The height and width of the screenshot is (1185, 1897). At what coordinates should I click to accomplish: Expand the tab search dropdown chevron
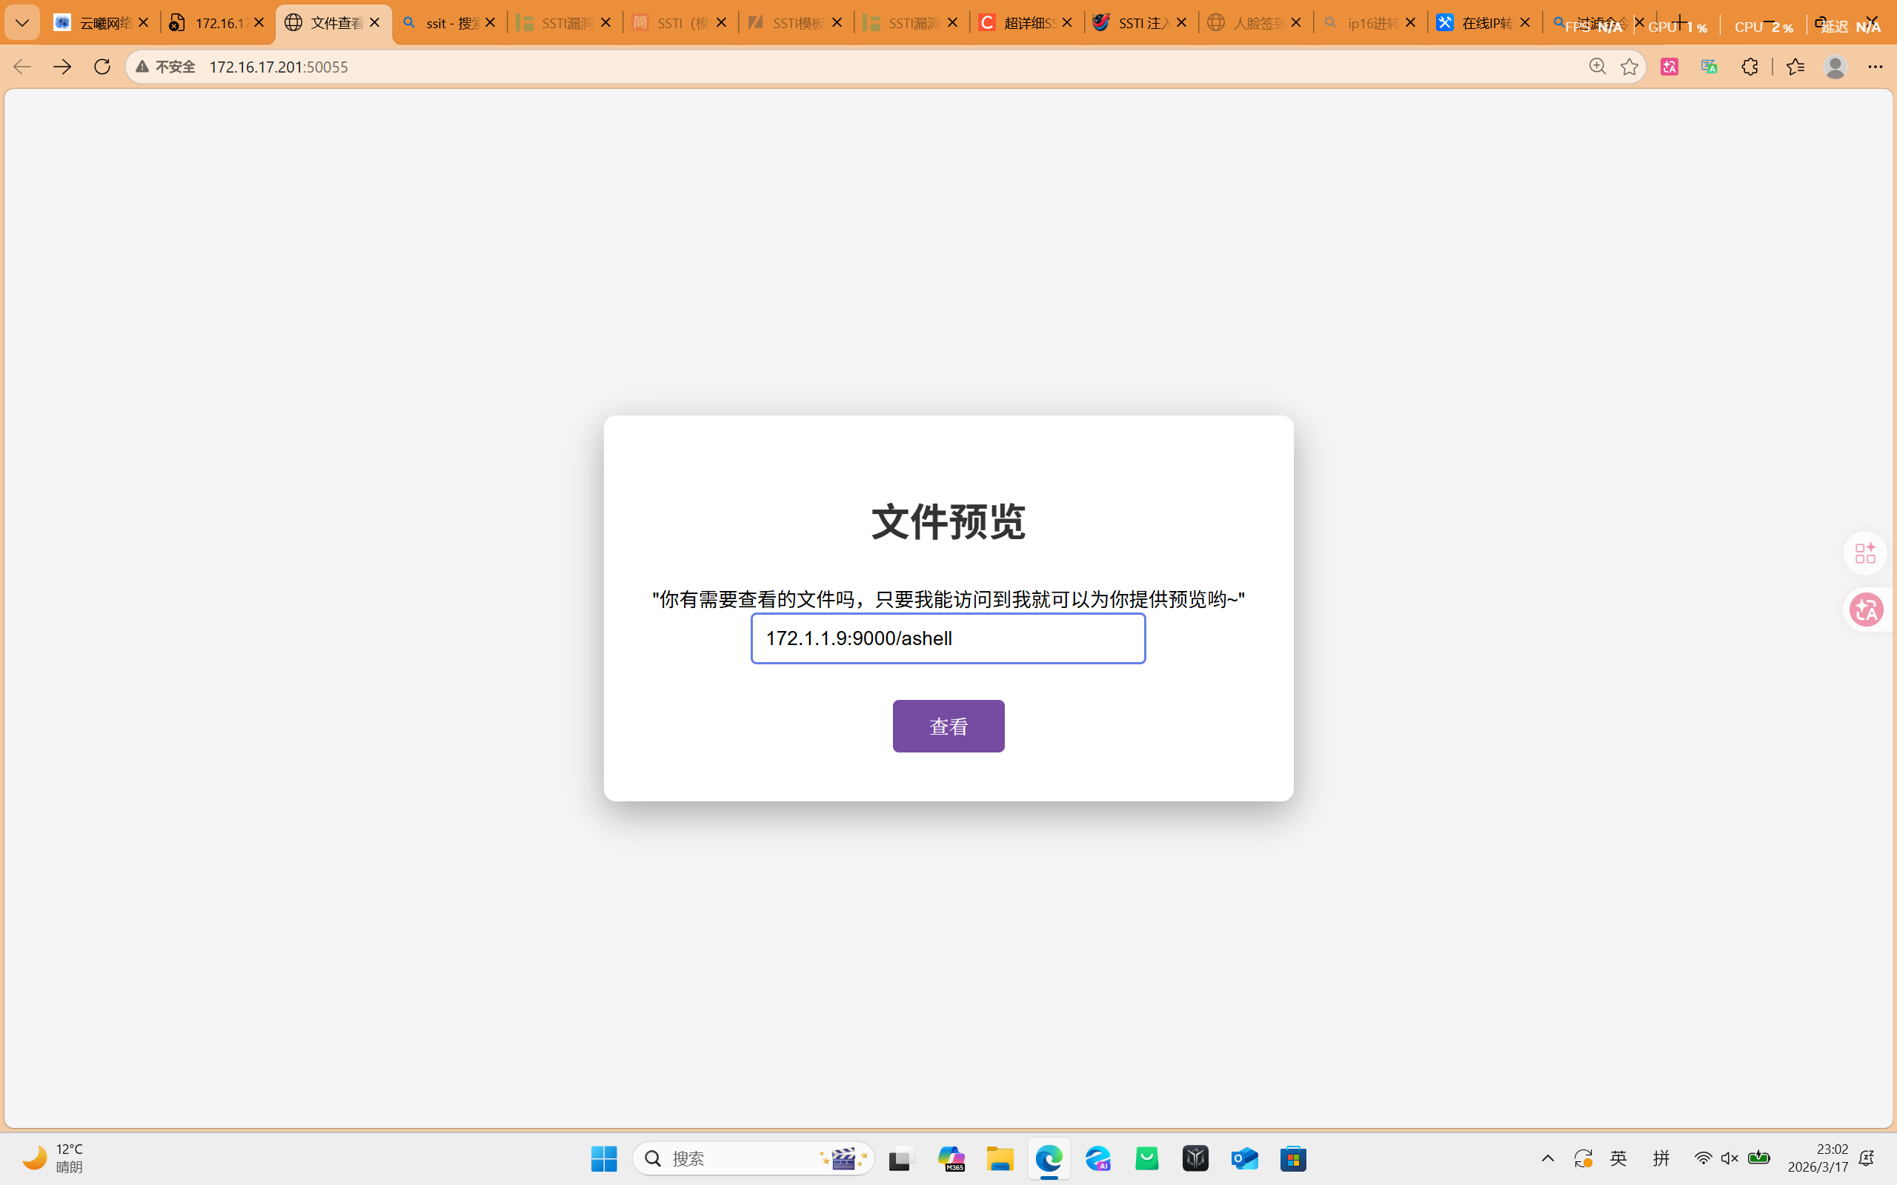[x=22, y=23]
